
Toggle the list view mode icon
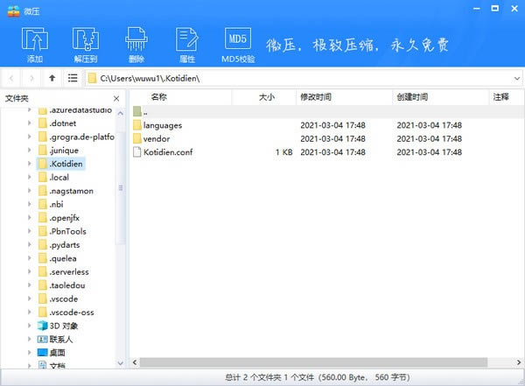(73, 79)
